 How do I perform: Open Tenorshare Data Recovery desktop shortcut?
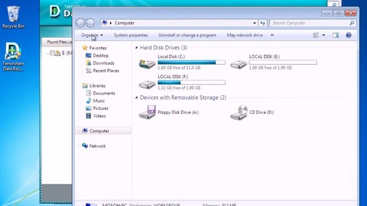click(13, 57)
